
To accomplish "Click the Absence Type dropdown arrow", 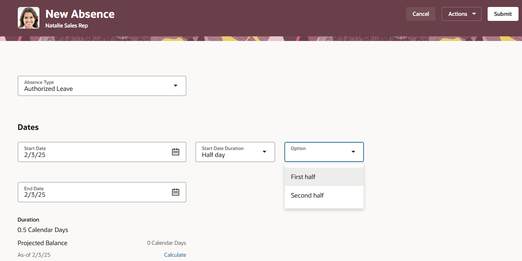I will 175,85.
